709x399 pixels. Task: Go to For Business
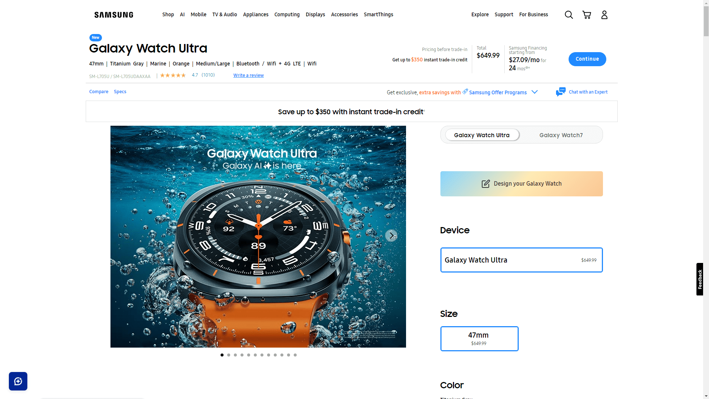coord(534,14)
